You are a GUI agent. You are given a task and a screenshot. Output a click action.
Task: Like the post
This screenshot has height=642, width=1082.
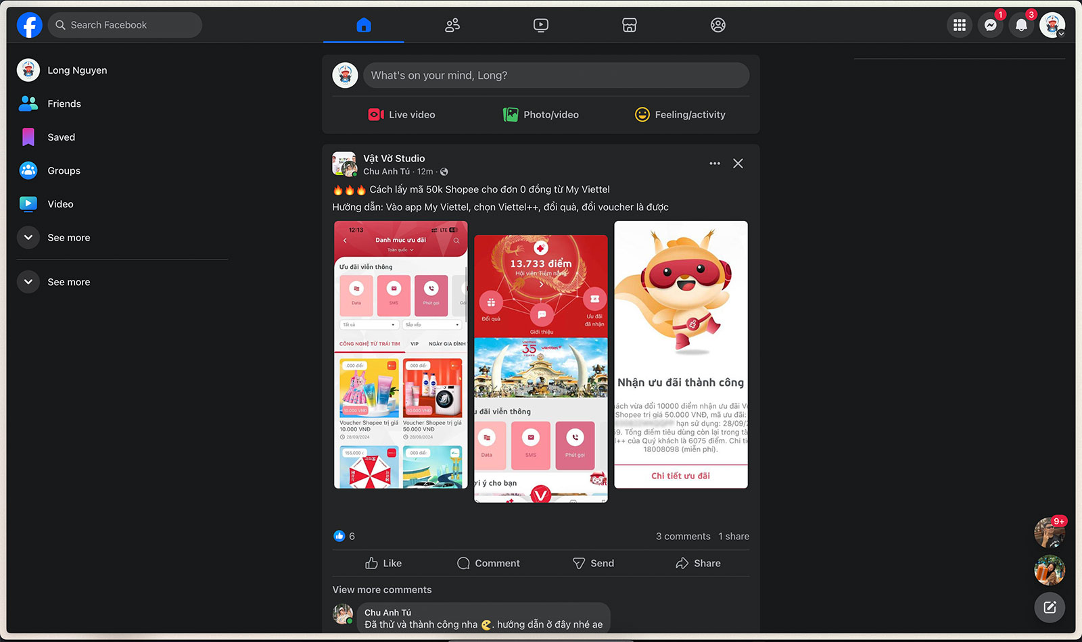383,563
